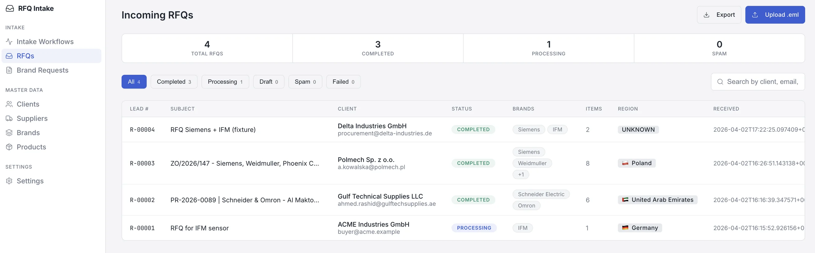Click the upload icon on Upload .eml
The width and height of the screenshot is (815, 253).
pyautogui.click(x=755, y=15)
